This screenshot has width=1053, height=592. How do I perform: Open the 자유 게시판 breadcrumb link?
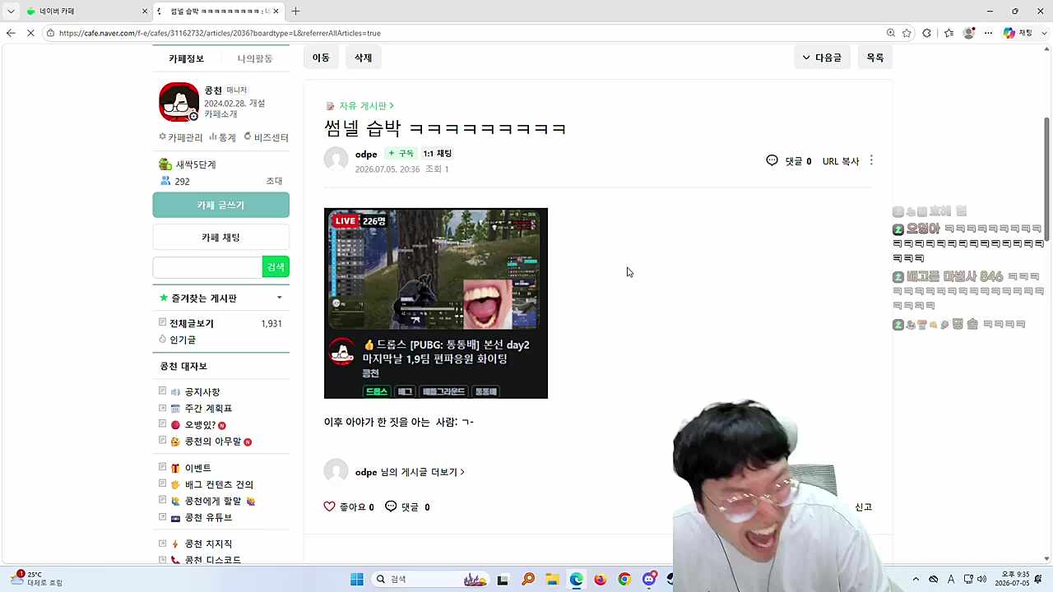(x=362, y=106)
